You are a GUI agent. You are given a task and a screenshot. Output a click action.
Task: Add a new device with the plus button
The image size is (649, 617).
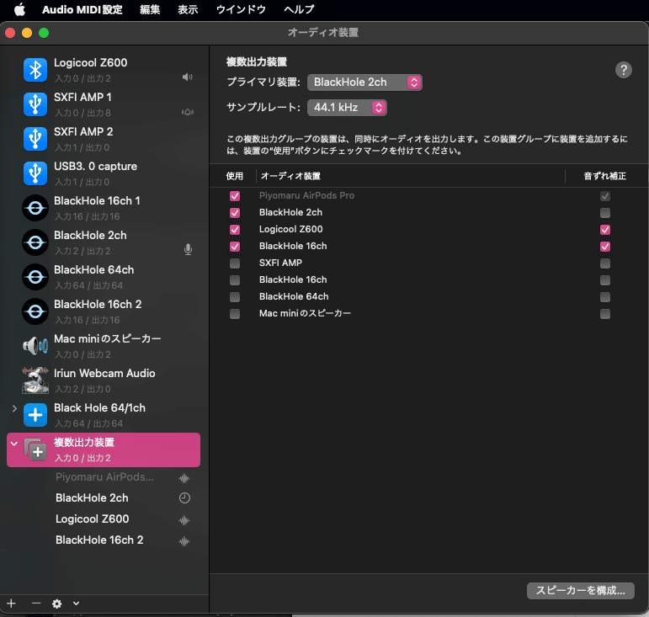[11, 604]
